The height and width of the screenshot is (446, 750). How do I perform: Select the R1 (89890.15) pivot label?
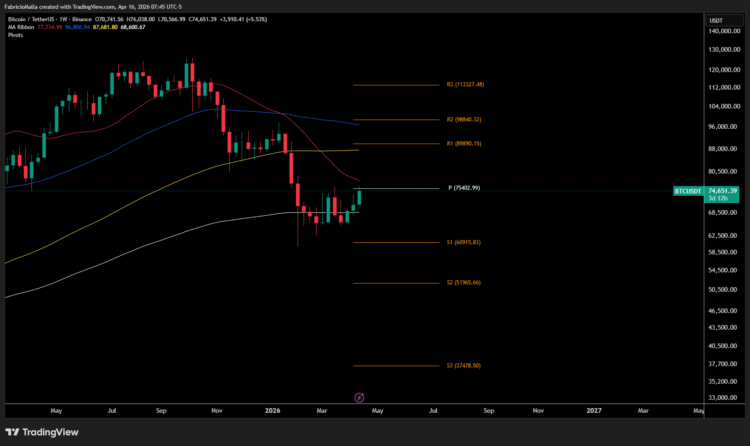464,144
